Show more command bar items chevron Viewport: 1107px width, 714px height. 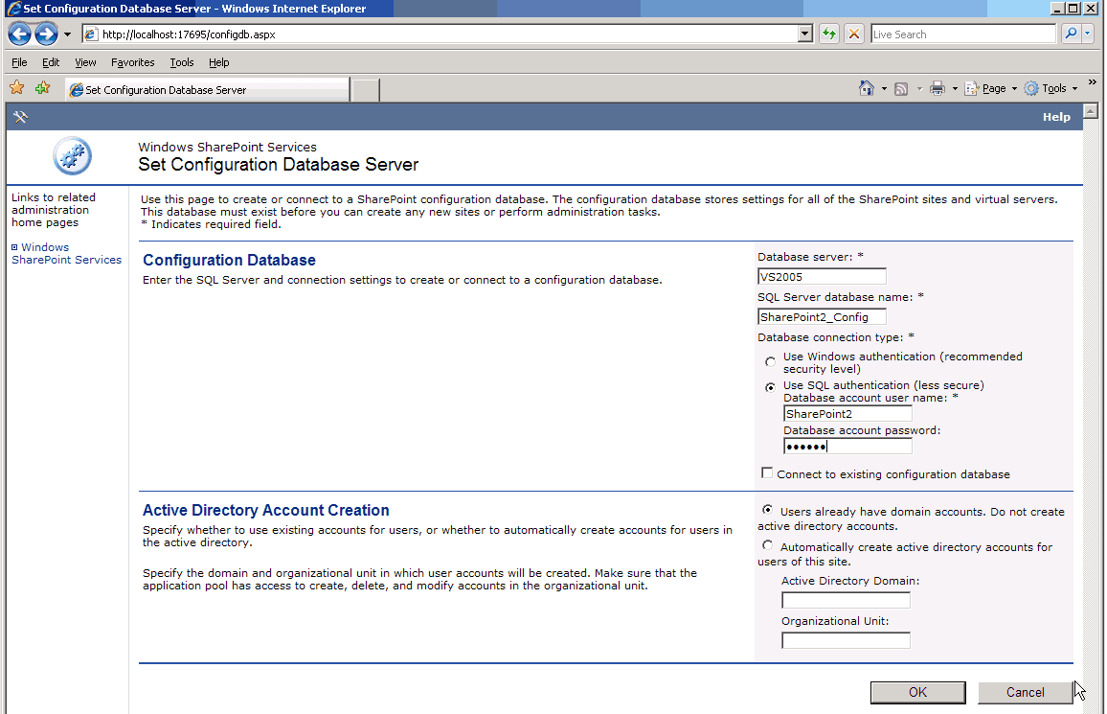1093,82
